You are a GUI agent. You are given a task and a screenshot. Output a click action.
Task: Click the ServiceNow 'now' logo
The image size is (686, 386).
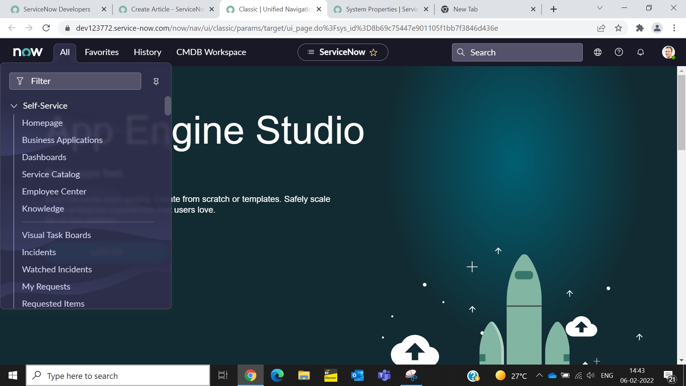click(28, 52)
